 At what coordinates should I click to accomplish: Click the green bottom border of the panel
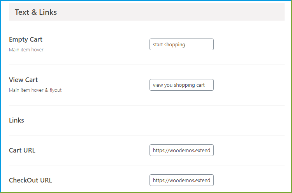tap(146, 192)
